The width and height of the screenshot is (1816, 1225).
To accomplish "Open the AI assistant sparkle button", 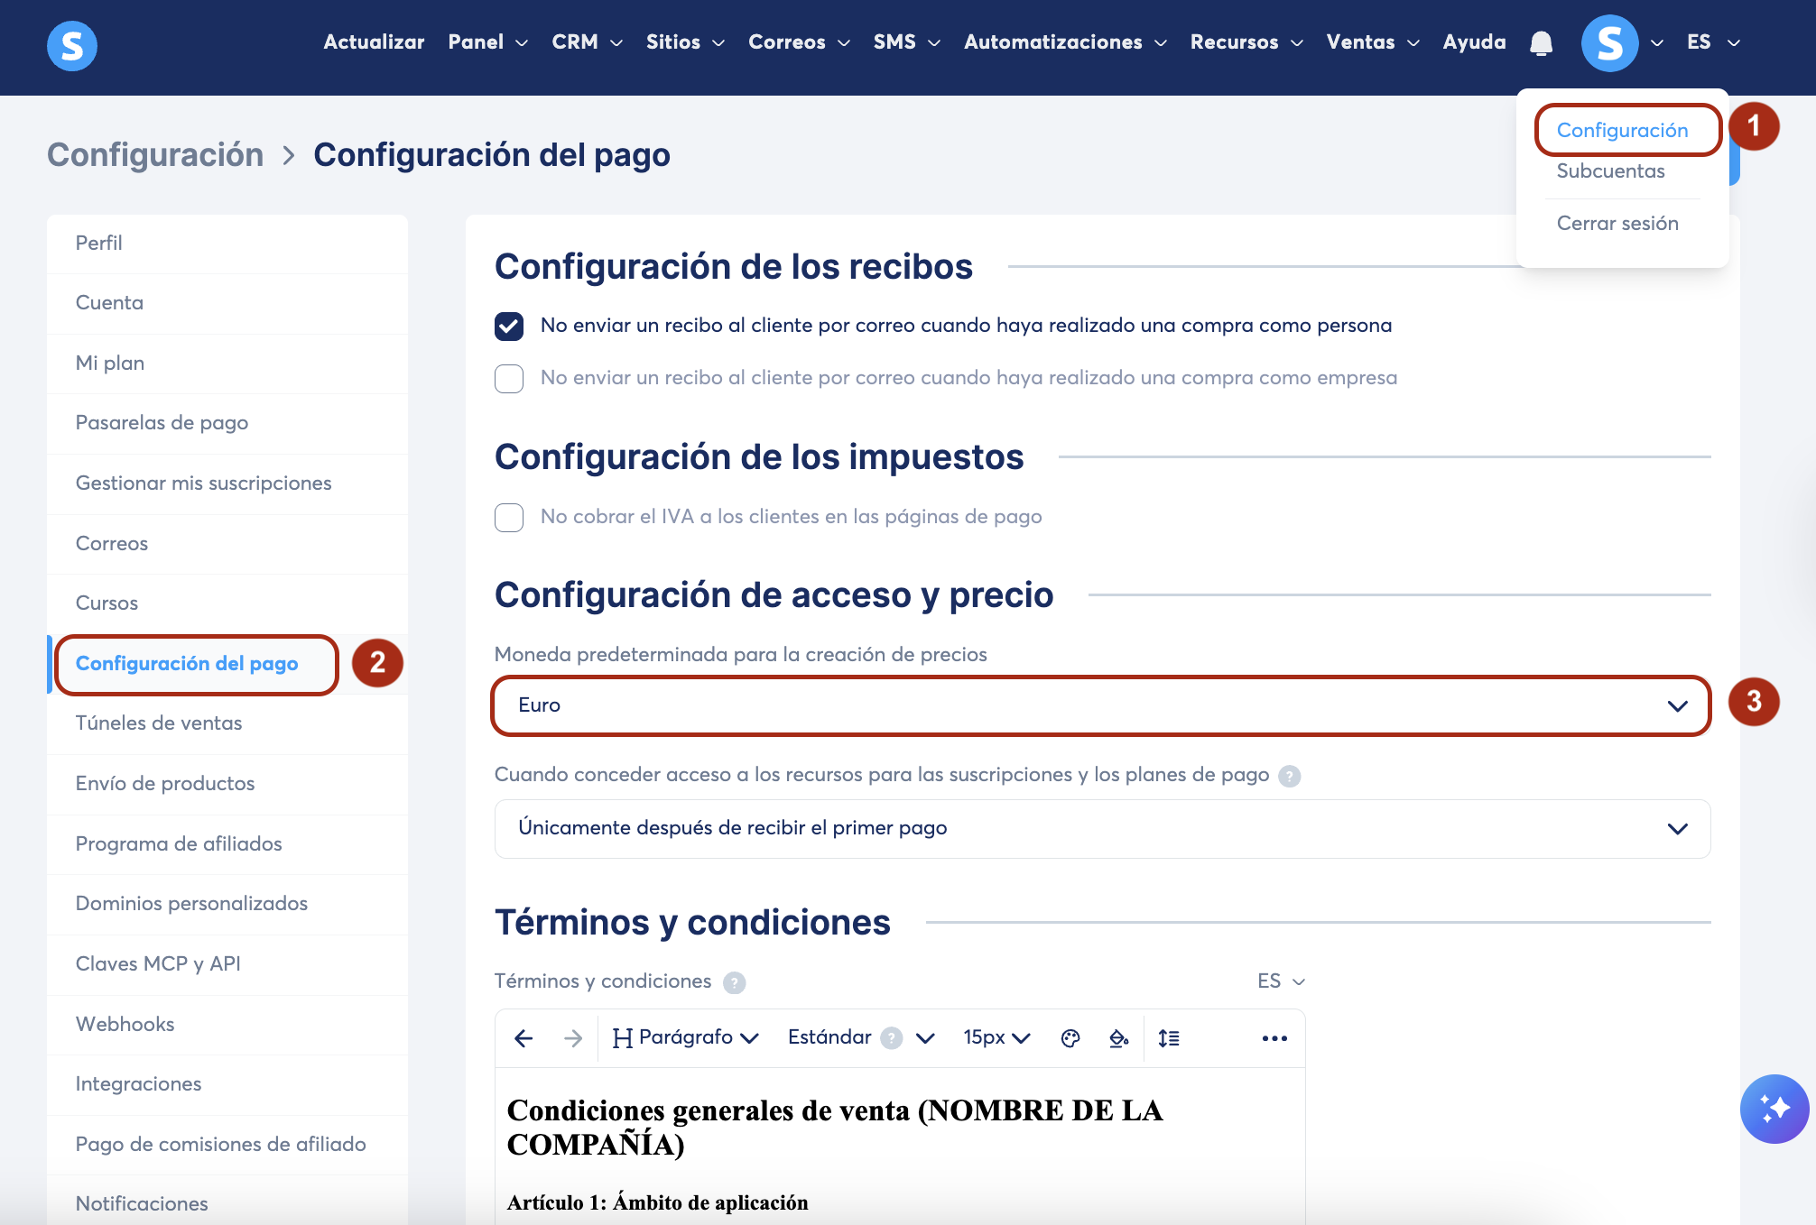I will coord(1774,1108).
